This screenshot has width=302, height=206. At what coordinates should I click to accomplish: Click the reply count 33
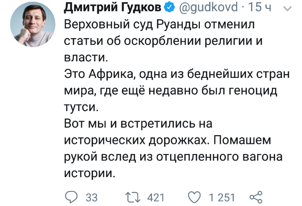tap(92, 197)
